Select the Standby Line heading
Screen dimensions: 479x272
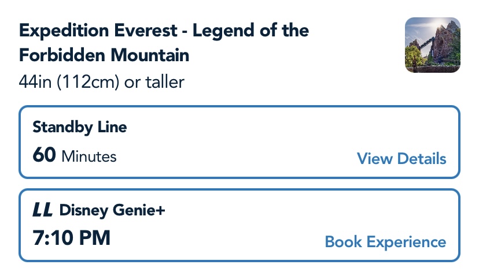pos(80,128)
